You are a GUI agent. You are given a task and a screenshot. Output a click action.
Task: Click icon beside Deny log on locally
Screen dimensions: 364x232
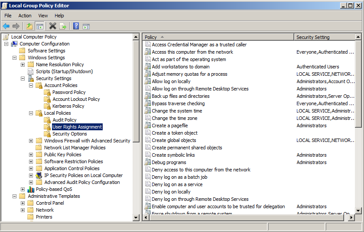(148, 192)
